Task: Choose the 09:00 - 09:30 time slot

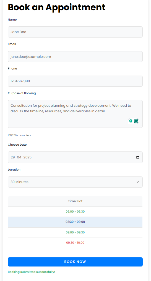Action: (x=75, y=232)
